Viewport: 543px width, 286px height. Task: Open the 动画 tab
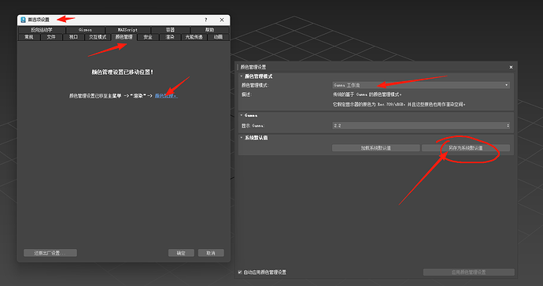point(218,37)
